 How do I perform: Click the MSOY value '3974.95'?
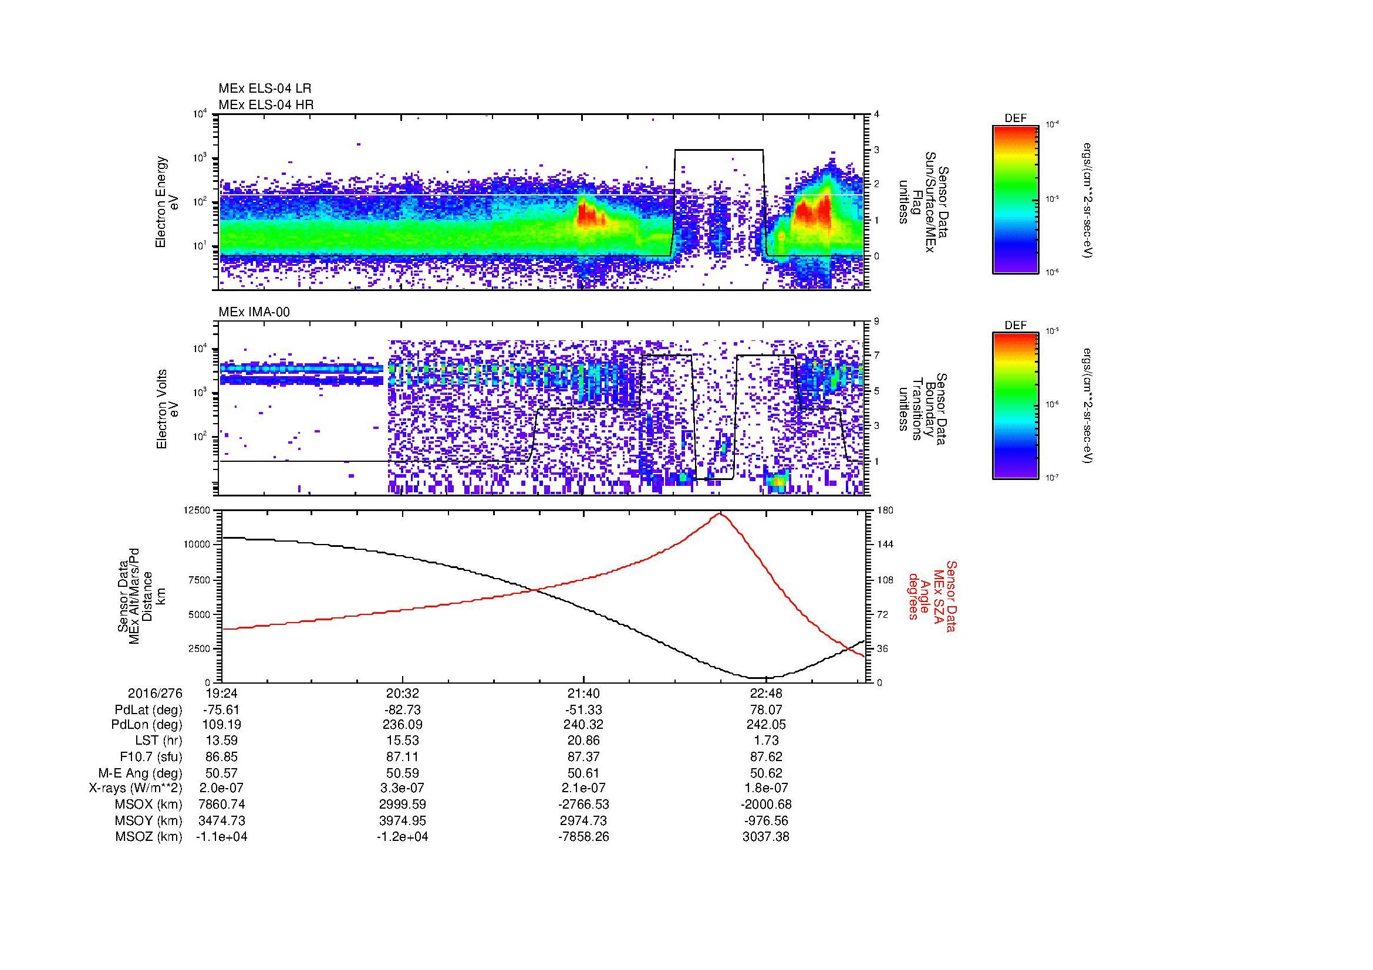403,820
